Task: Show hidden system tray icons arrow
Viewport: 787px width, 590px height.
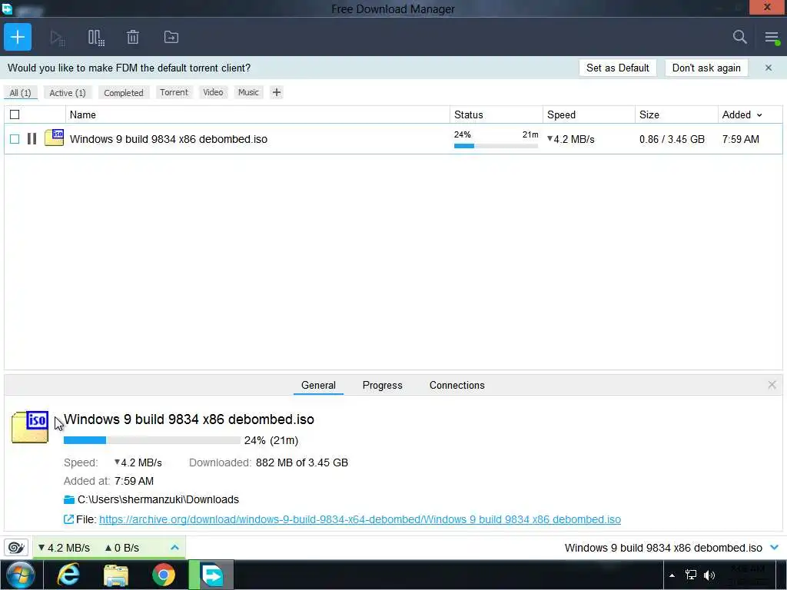Action: 672,575
